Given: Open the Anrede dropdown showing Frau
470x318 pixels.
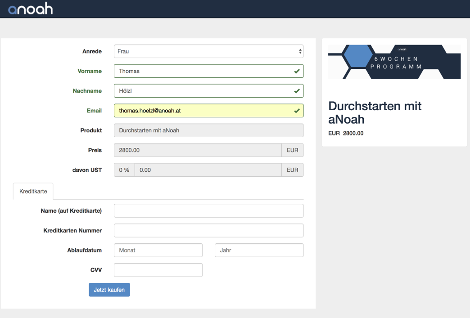Looking at the screenshot, I should tap(208, 51).
